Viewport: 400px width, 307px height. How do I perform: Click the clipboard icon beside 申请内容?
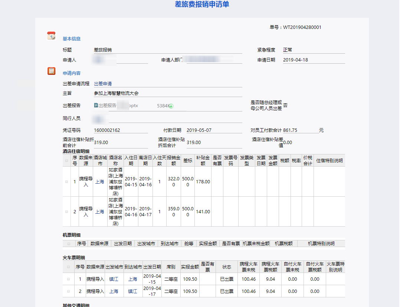[x=51, y=71]
